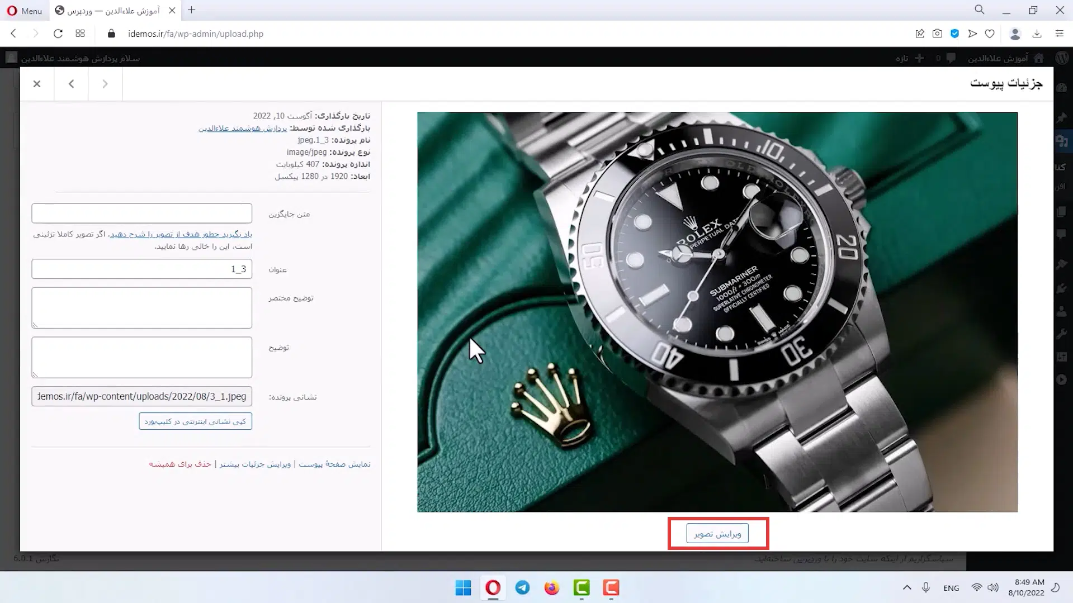Open the notification moon icon
Image resolution: width=1073 pixels, height=603 pixels.
point(1056,588)
